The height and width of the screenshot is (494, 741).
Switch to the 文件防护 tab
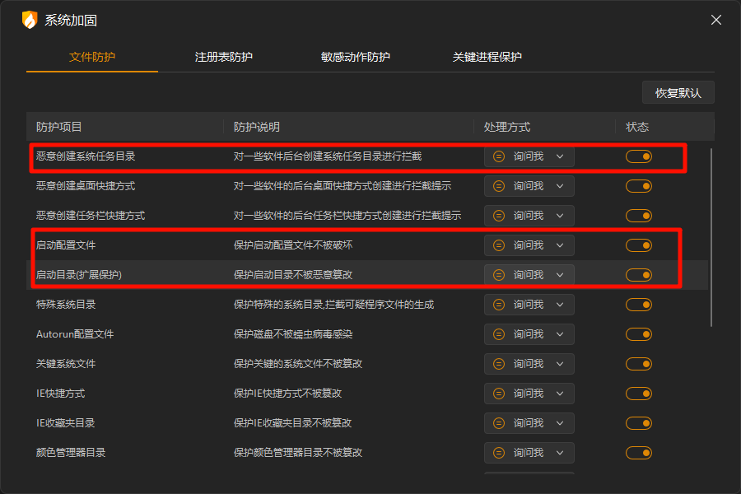tap(92, 57)
